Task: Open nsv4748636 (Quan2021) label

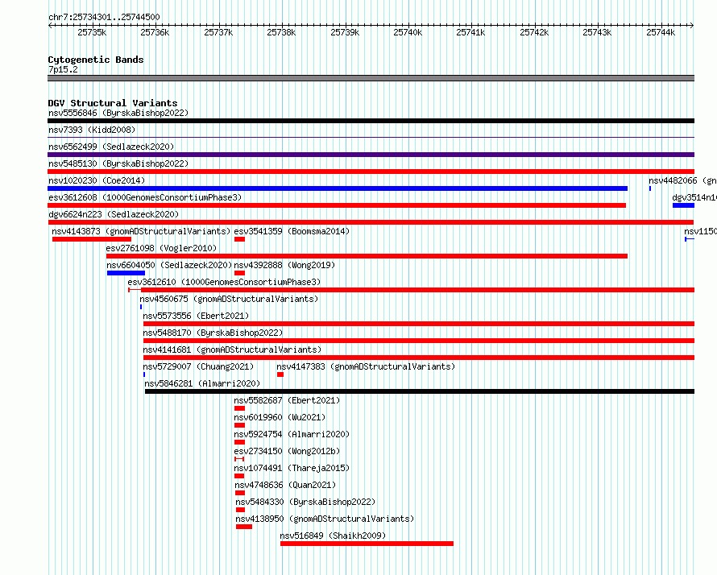Action: [x=285, y=485]
